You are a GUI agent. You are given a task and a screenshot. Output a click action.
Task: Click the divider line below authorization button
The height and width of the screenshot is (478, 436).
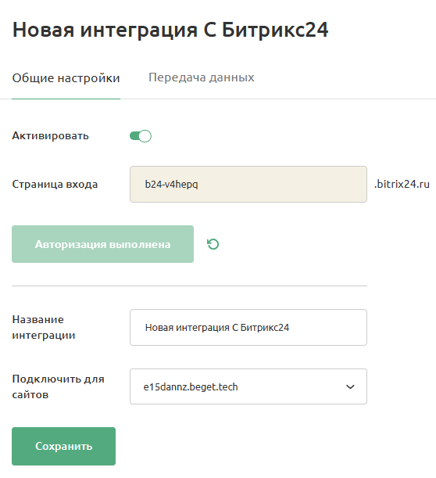[x=189, y=286]
